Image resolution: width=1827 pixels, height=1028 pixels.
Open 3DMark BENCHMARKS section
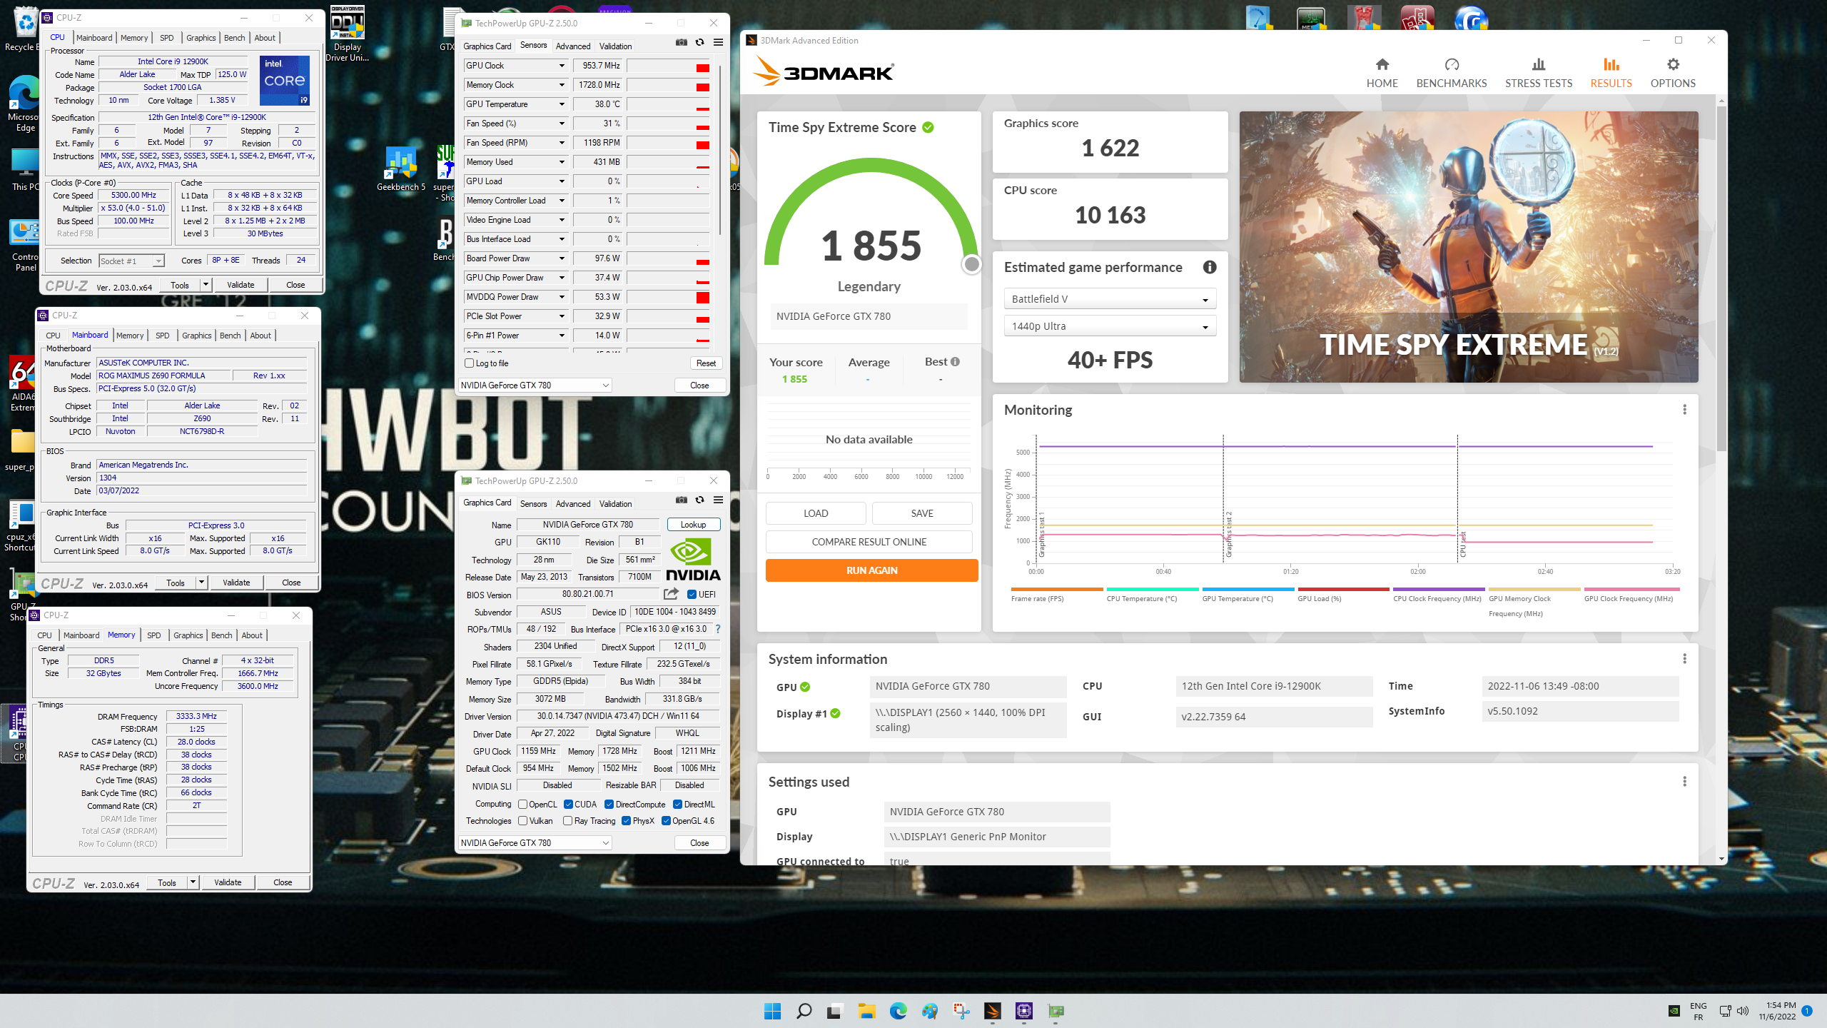(1451, 73)
